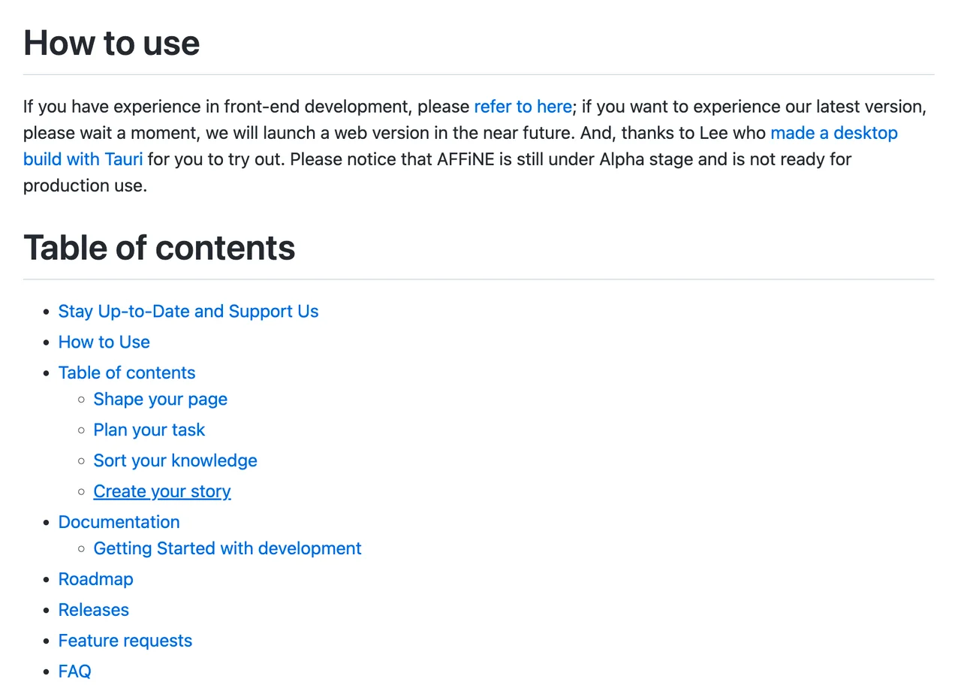Screen dimensions: 961x685
Task: Jump to How to Use section link
Action: (x=104, y=342)
